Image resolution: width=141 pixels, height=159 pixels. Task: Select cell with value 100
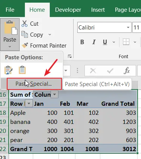click(46, 113)
